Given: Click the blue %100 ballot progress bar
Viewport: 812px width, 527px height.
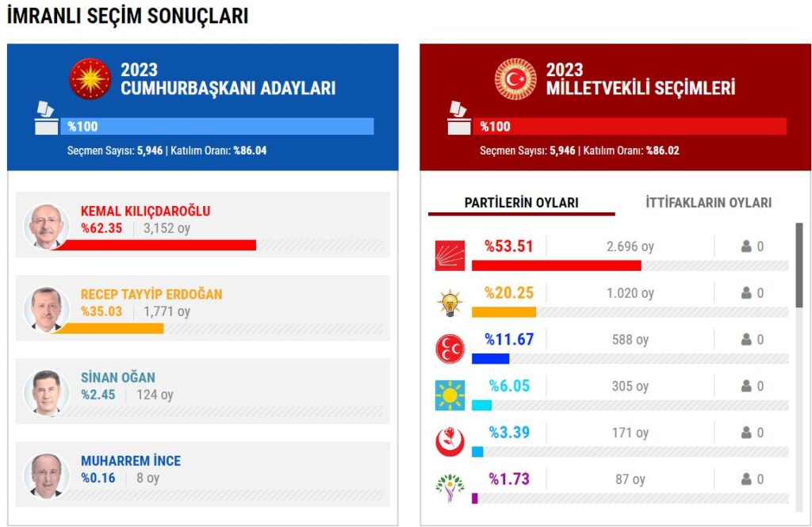Looking at the screenshot, I should pos(216,126).
